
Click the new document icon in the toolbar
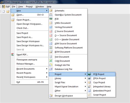pyautogui.click(x=4, y=11)
